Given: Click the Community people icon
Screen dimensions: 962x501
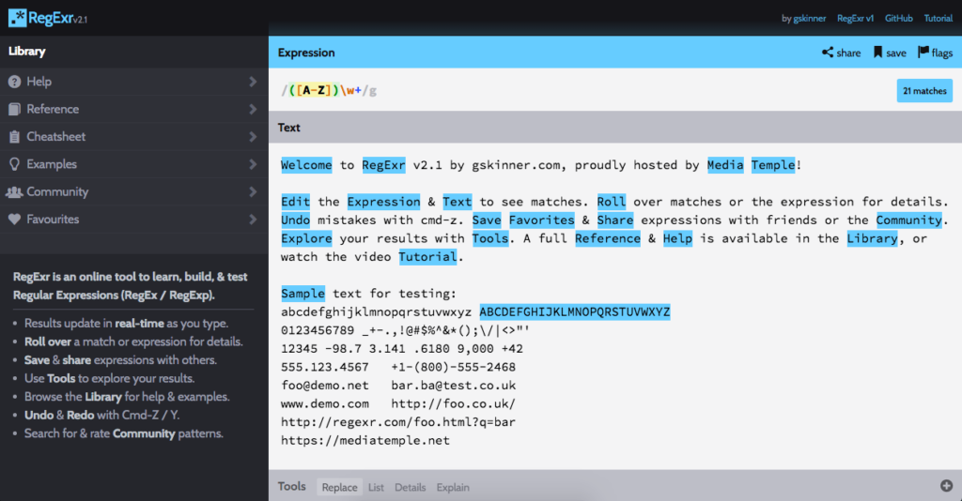Looking at the screenshot, I should point(14,191).
